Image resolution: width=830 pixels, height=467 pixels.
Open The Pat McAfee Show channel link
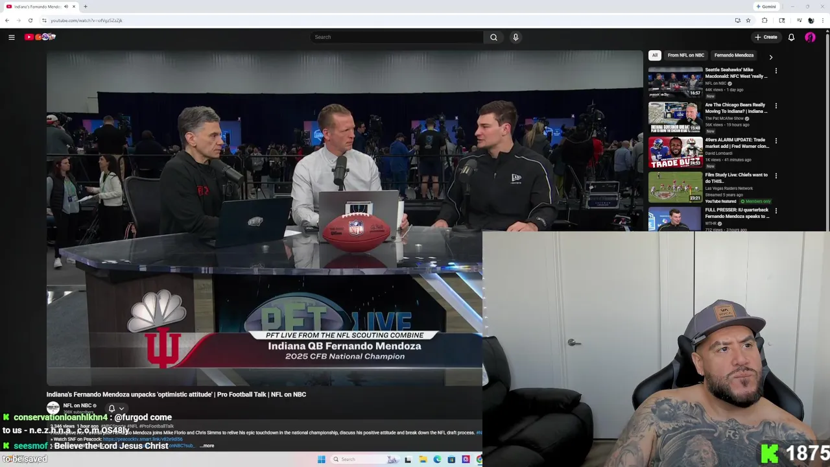click(724, 118)
